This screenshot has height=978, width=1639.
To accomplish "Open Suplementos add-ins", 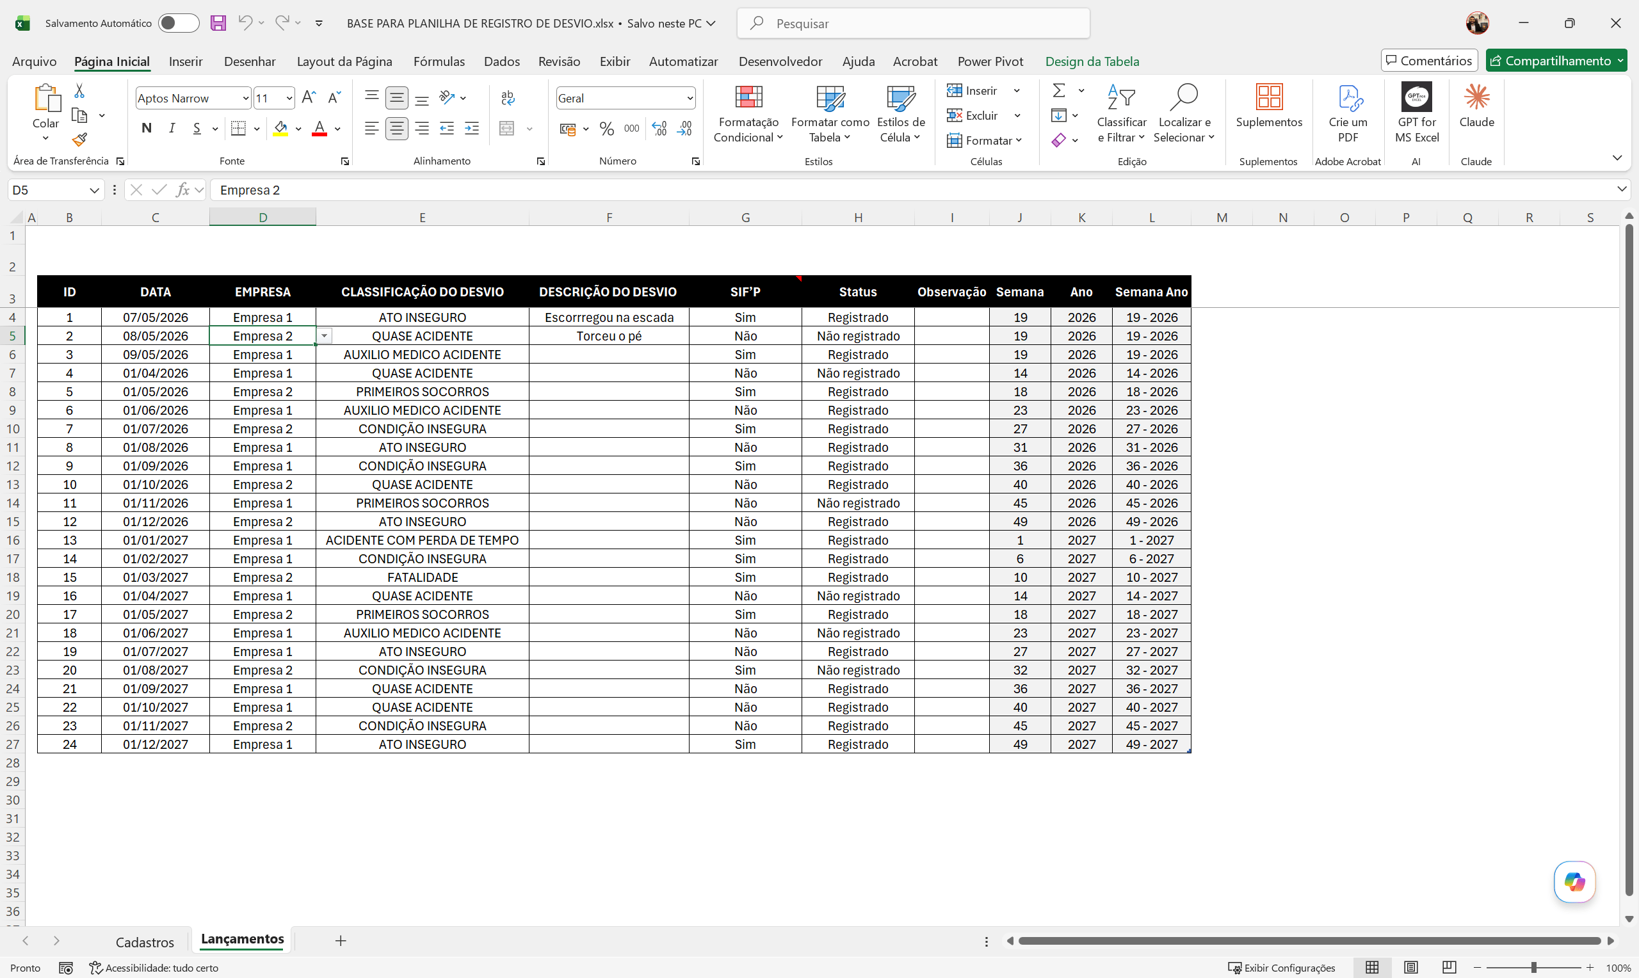I will 1269,106.
